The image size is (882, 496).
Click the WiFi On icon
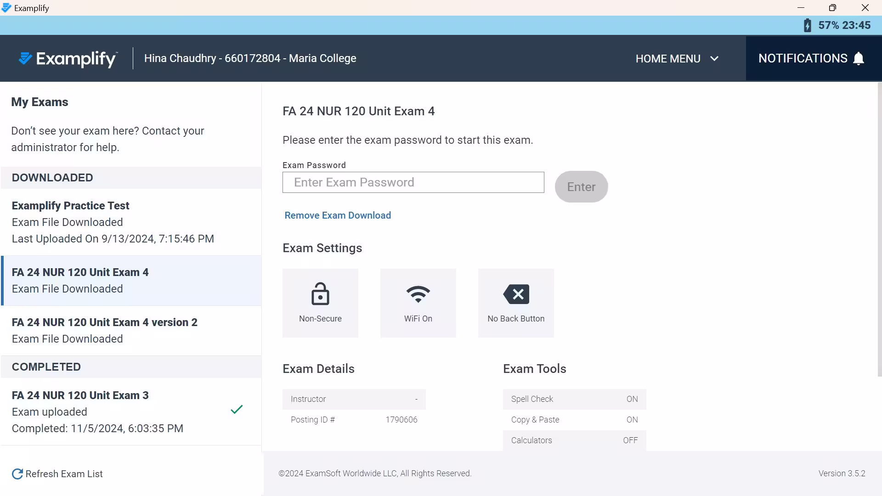[x=418, y=294]
